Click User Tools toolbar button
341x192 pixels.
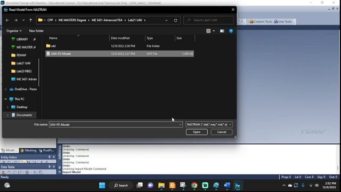pyautogui.click(x=283, y=21)
